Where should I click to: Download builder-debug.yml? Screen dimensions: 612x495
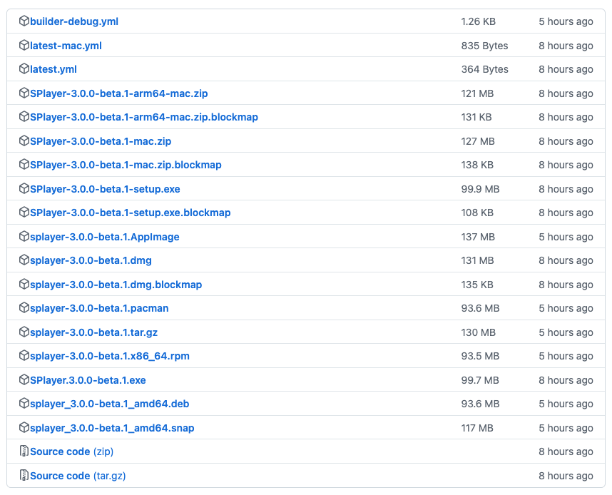[74, 21]
